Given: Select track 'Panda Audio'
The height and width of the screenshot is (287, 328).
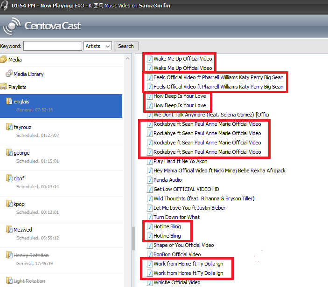Looking at the screenshot, I should [x=167, y=180].
